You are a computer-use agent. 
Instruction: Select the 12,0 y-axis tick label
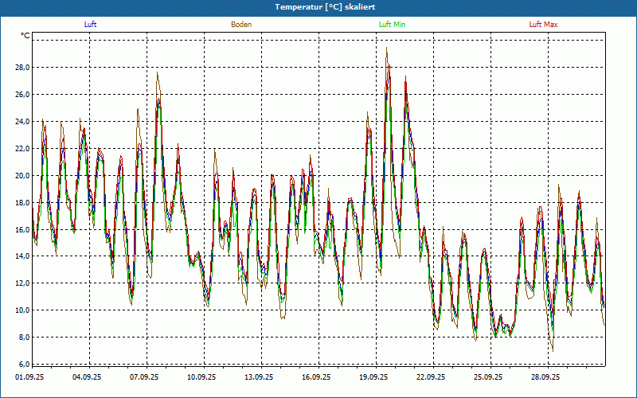click(21, 283)
